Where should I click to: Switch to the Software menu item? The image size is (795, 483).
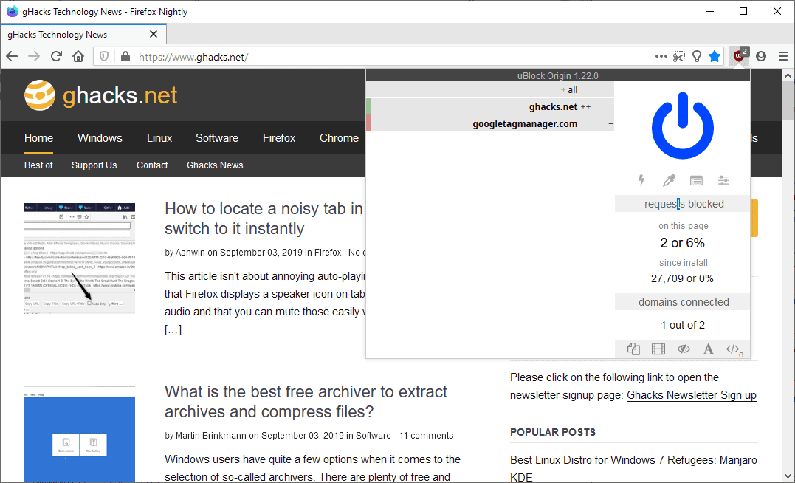[216, 138]
